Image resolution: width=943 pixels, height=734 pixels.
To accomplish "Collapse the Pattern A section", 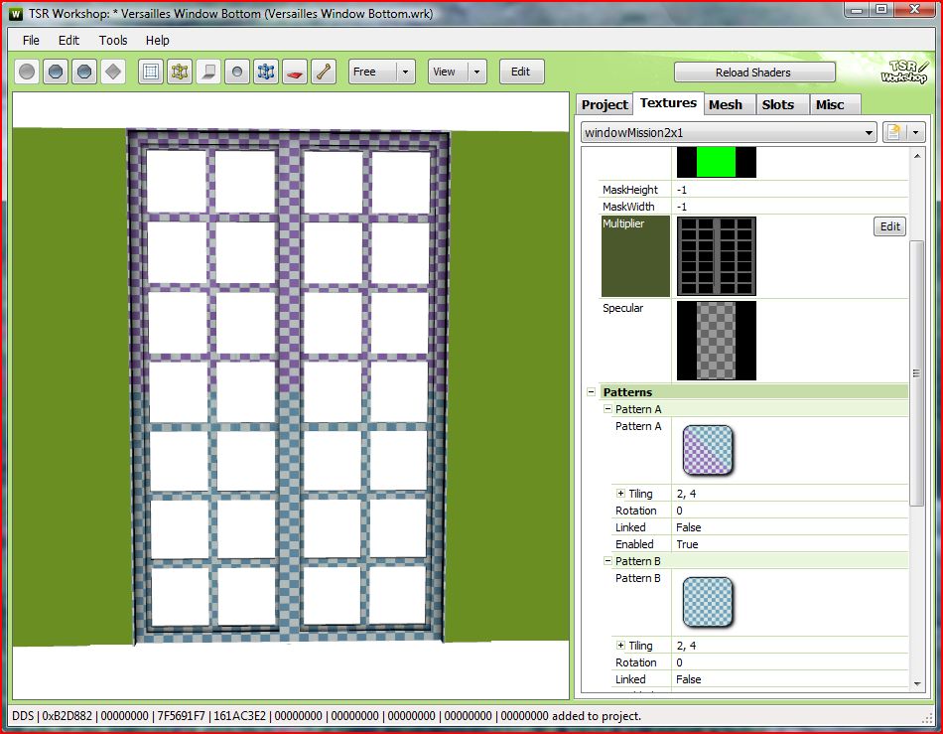I will pos(606,408).
